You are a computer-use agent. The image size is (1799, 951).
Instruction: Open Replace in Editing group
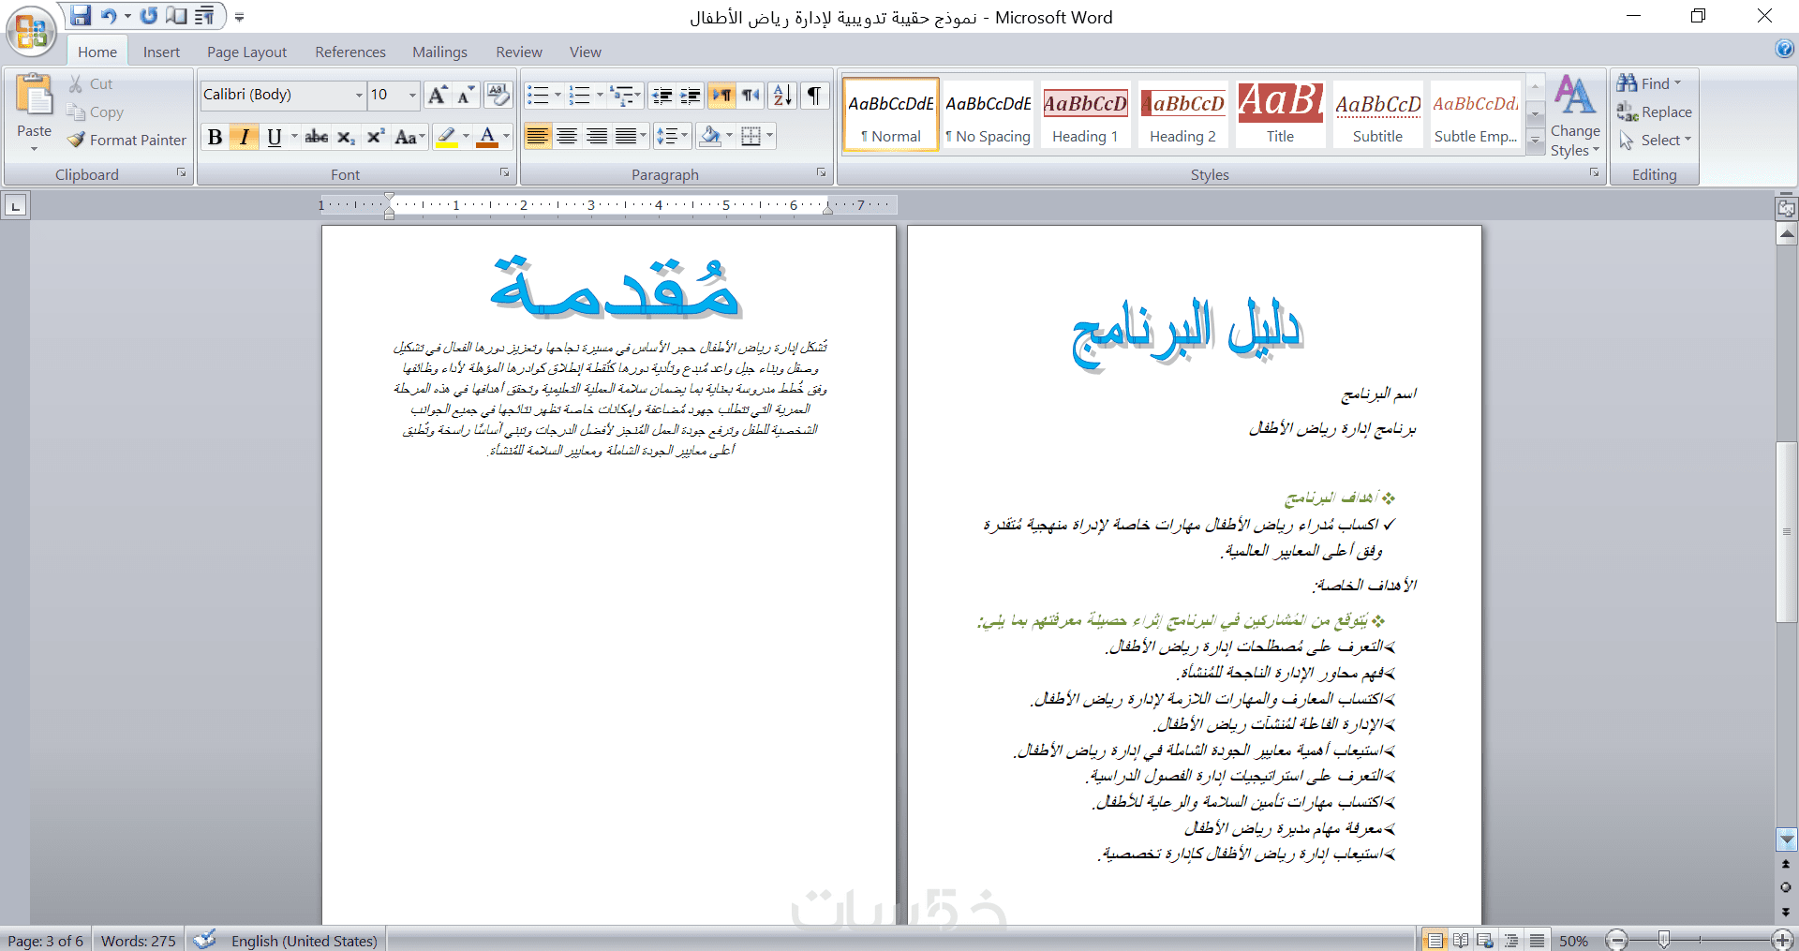tap(1655, 112)
